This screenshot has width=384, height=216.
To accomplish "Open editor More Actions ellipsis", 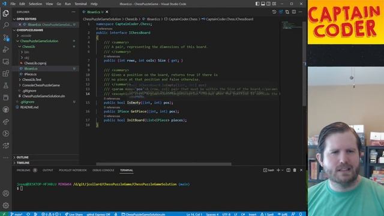I will pyautogui.click(x=301, y=12).
